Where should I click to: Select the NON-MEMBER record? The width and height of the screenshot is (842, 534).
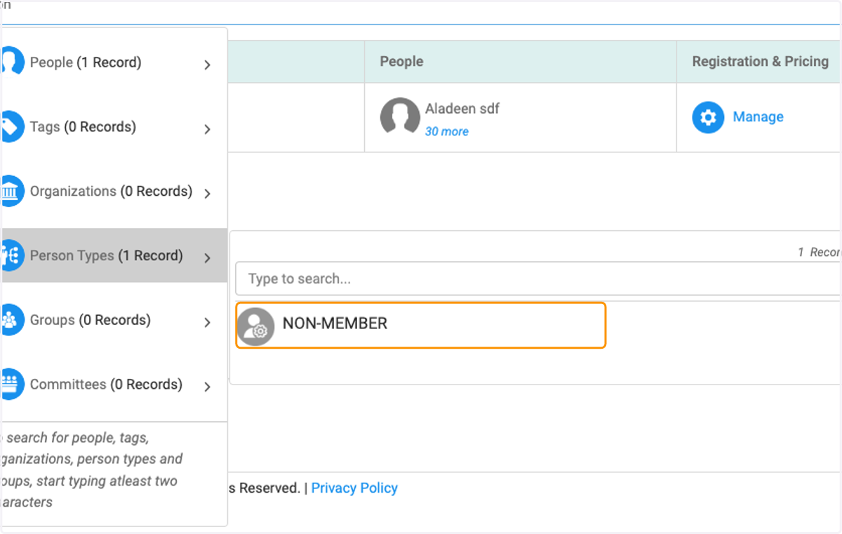[x=420, y=325]
